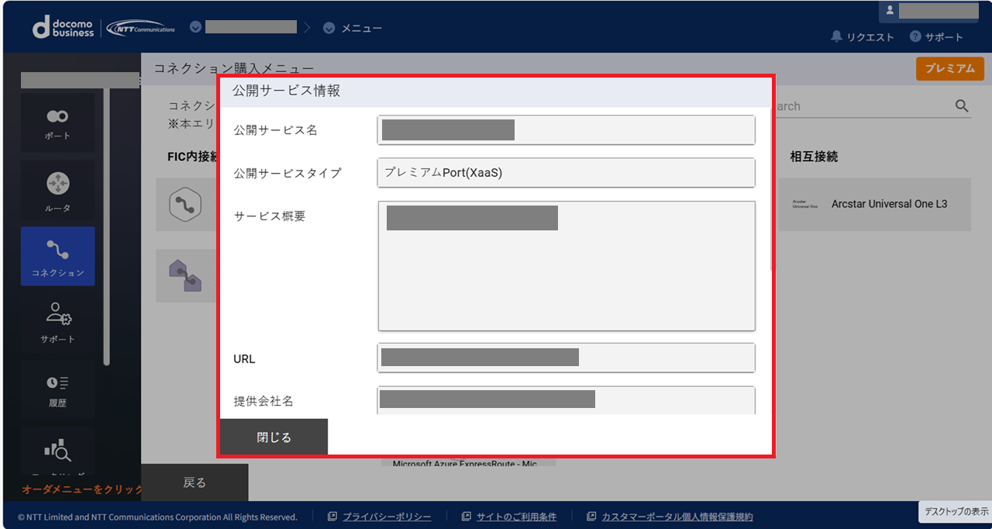Expand the redacted tenant breadcrumb chevron
992x529 pixels.
pyautogui.click(x=195, y=27)
